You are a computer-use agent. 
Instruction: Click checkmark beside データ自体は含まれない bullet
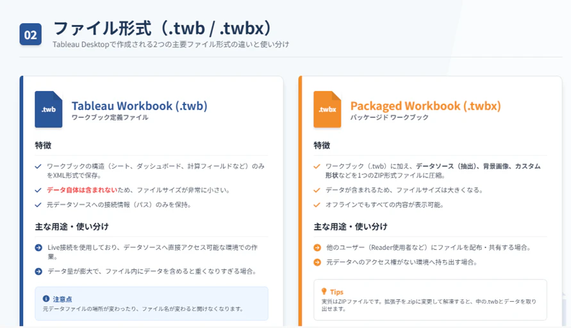click(38, 190)
